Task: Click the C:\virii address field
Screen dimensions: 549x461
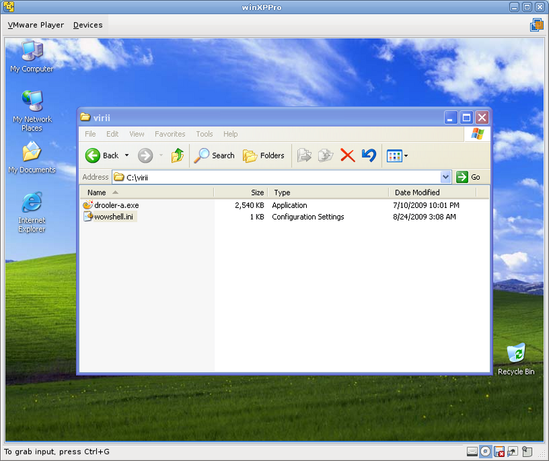Action: pos(277,177)
